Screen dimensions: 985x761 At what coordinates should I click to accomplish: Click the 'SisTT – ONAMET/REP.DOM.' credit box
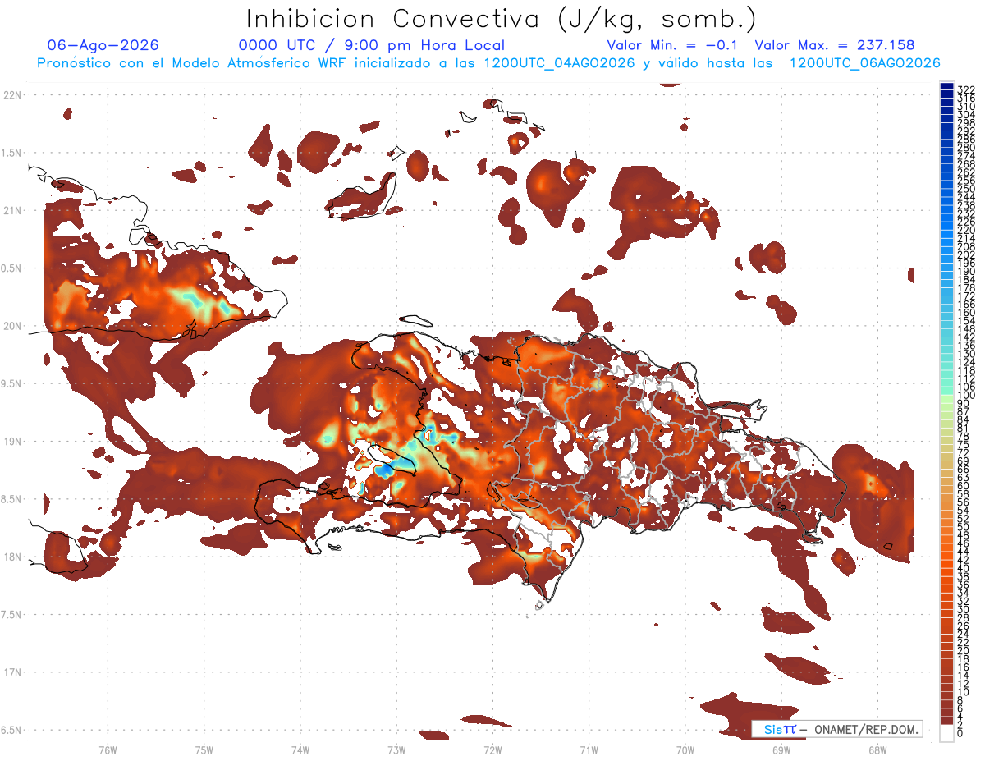pos(836,730)
